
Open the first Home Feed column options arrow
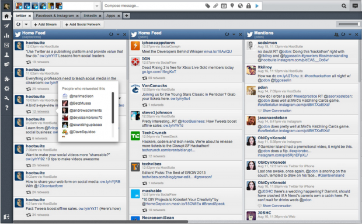[118, 35]
